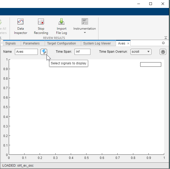Close the Axes tab

pos(128,43)
